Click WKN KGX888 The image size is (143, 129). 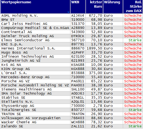coord(78,69)
